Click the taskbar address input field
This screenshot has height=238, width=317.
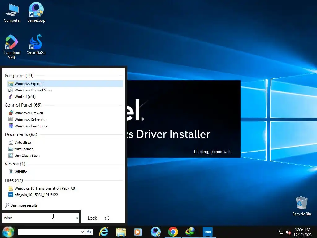click(x=49, y=232)
